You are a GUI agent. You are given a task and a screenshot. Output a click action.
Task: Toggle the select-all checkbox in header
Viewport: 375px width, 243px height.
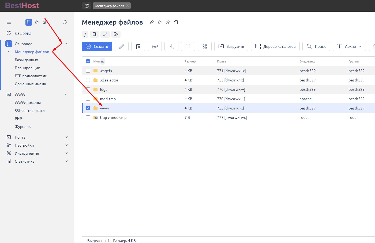88,61
